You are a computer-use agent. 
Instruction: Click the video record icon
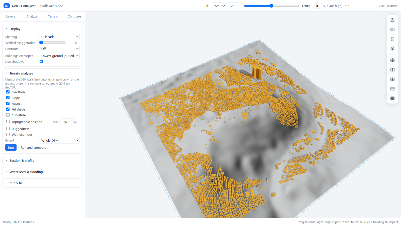click(392, 29)
